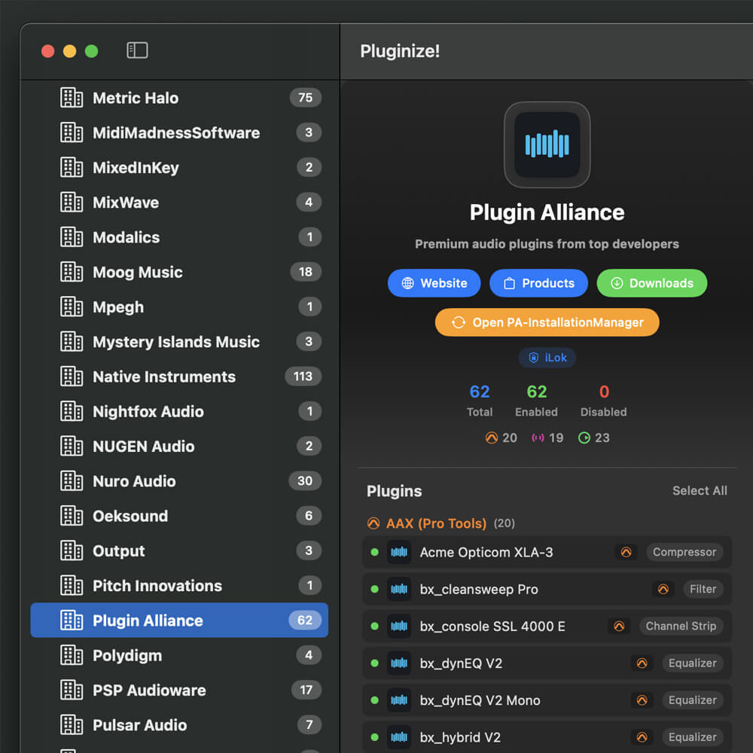This screenshot has height=753, width=753.
Task: Select PSP Audioware in the sidebar
Action: click(179, 690)
